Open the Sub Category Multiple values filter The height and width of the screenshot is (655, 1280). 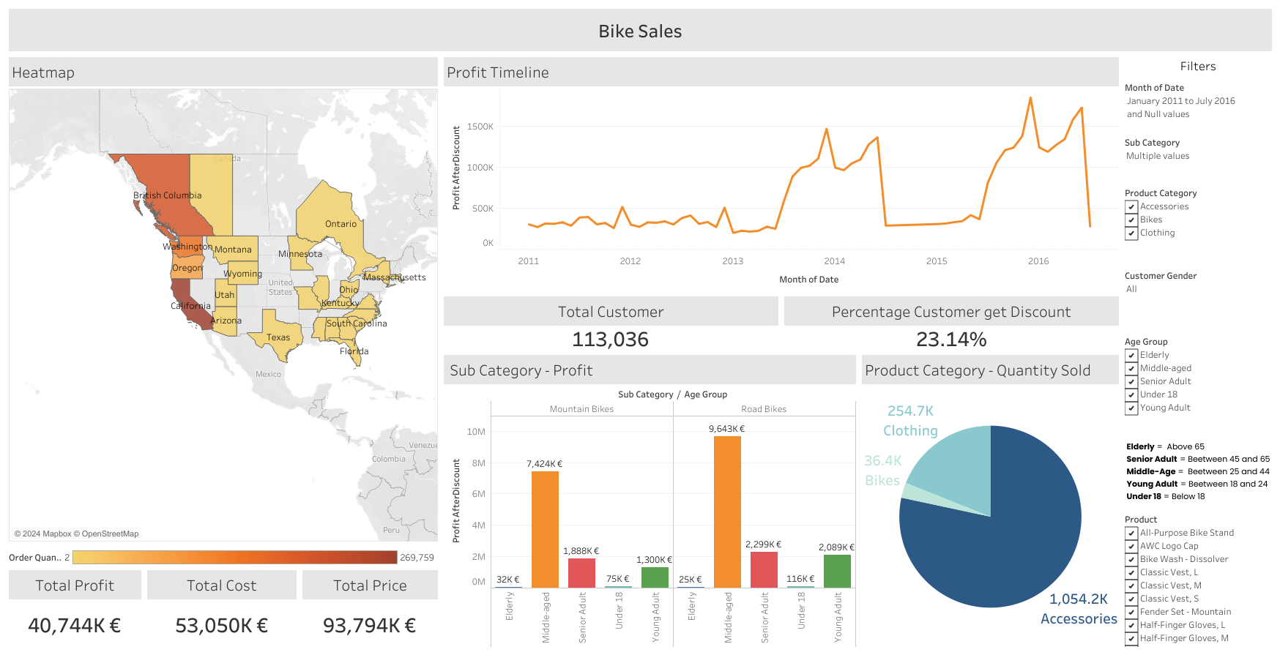[x=1158, y=156]
